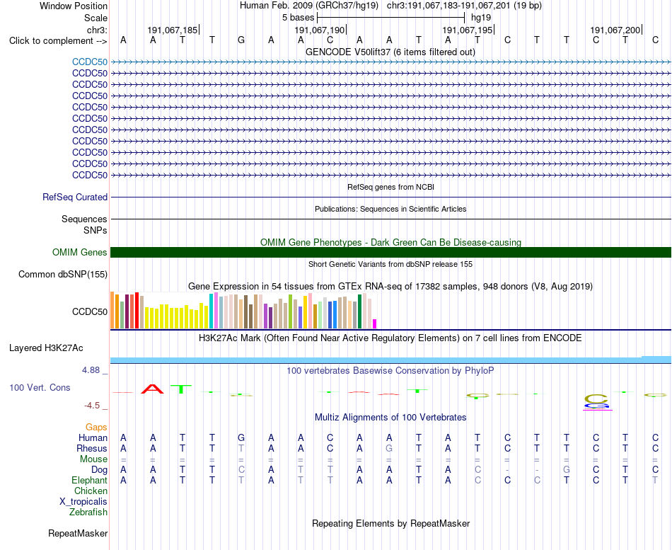Click the red bar in GTEx CCDC50 chart
Screen dimensions: 672x550
137,311
